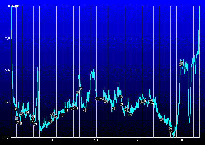The width and height of the screenshot is (205, 145).
Task: Select lone camera marker near minute 53 descent
Action: click(x=162, y=120)
